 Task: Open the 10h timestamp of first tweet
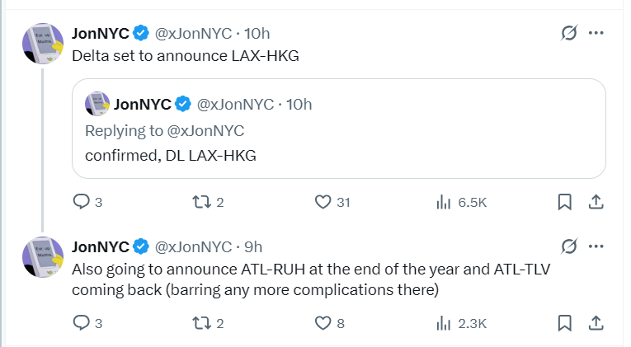257,33
